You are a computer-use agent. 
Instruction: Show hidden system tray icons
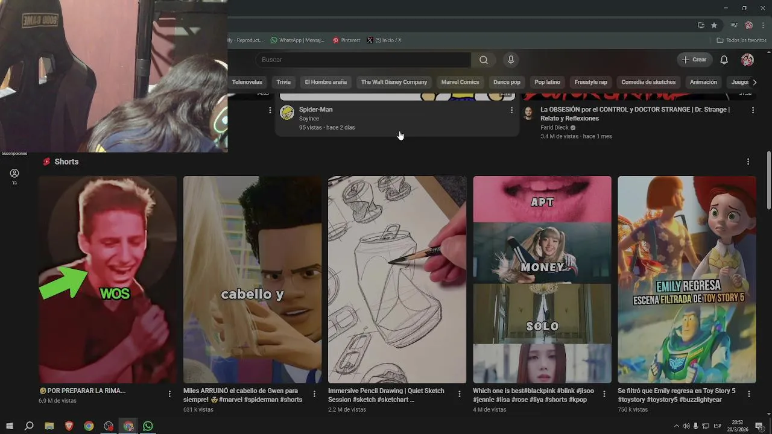[x=676, y=426]
